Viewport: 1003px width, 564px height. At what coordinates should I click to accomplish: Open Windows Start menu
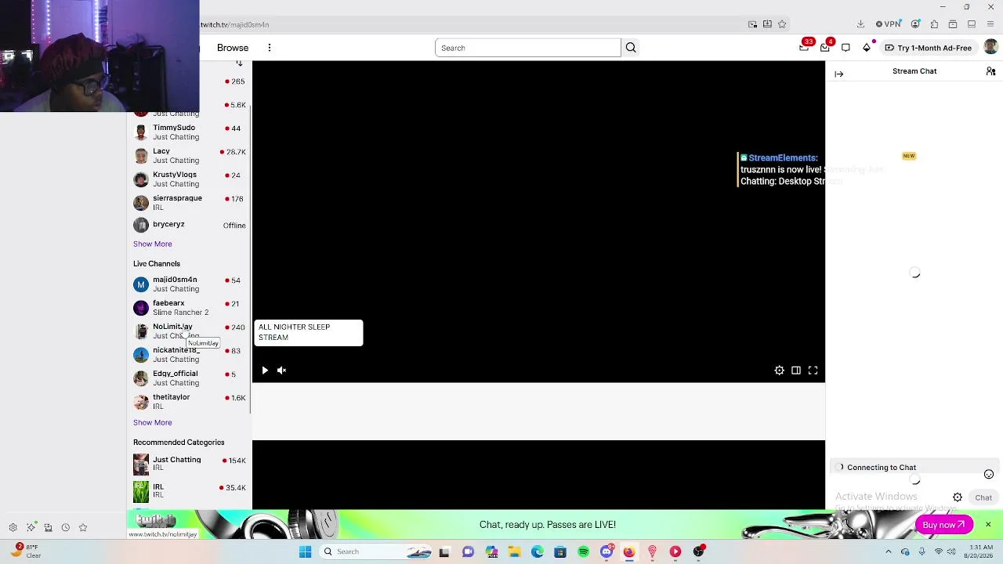pyautogui.click(x=305, y=551)
